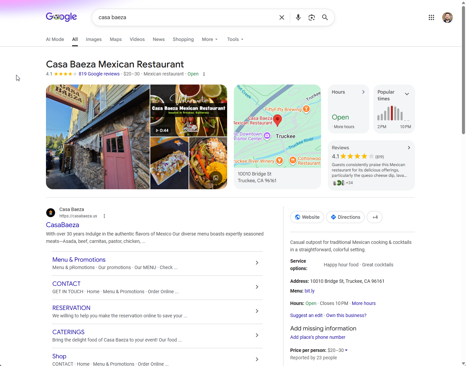Image resolution: width=466 pixels, height=366 pixels.
Task: Click Suggest an edit
Action: (306, 315)
